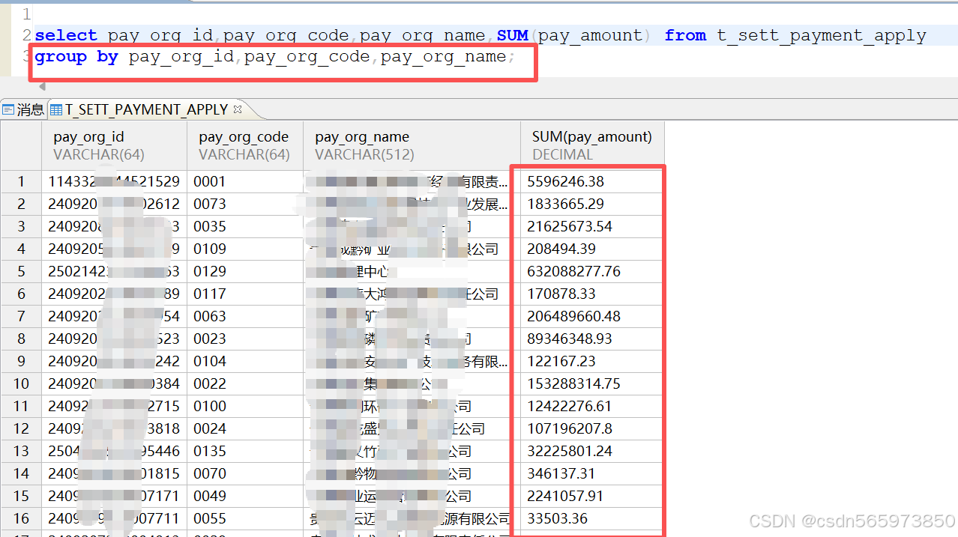The image size is (958, 537).
Task: Click pay_org_code cell 0023
Action: tap(245, 339)
